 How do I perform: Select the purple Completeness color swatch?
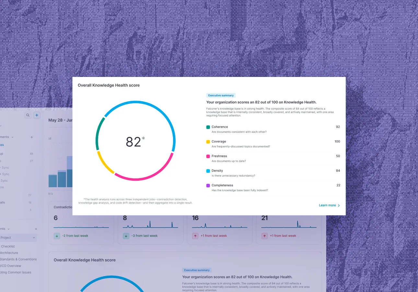point(208,185)
